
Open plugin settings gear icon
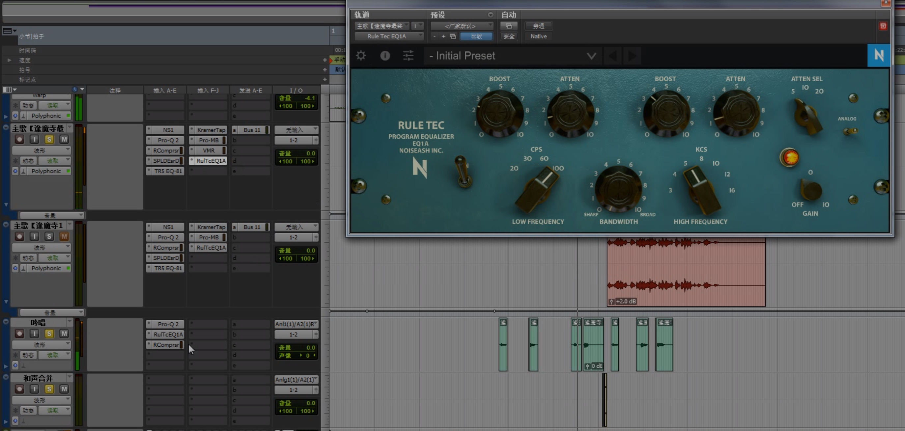point(361,55)
